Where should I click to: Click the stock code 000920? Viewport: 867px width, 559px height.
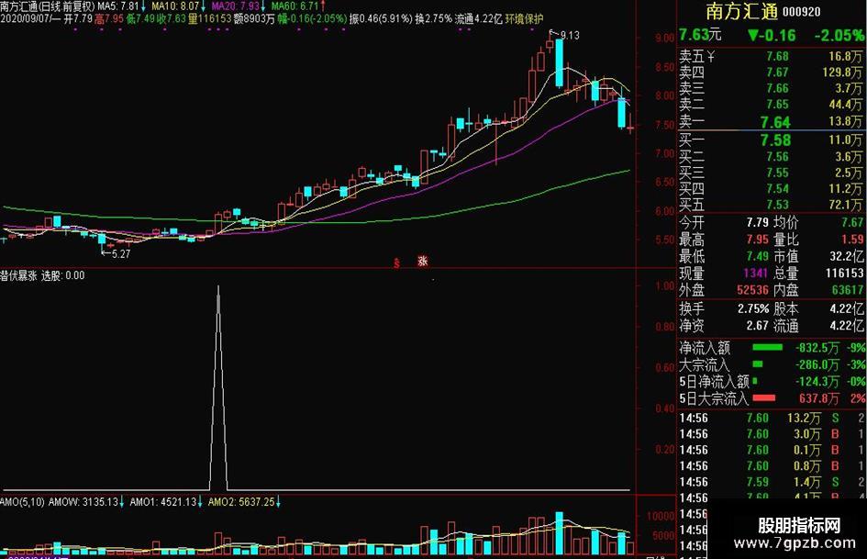click(x=801, y=12)
